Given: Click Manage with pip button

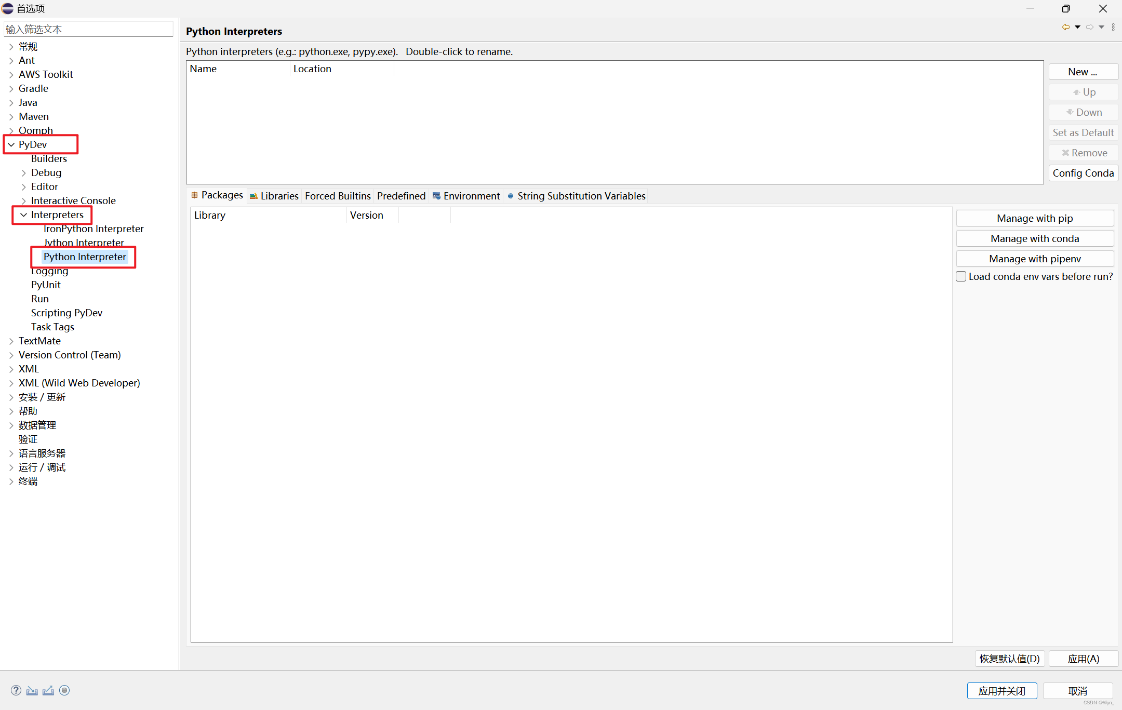Looking at the screenshot, I should point(1034,218).
